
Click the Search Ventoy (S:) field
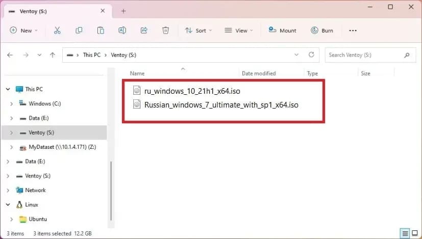tap(364, 55)
